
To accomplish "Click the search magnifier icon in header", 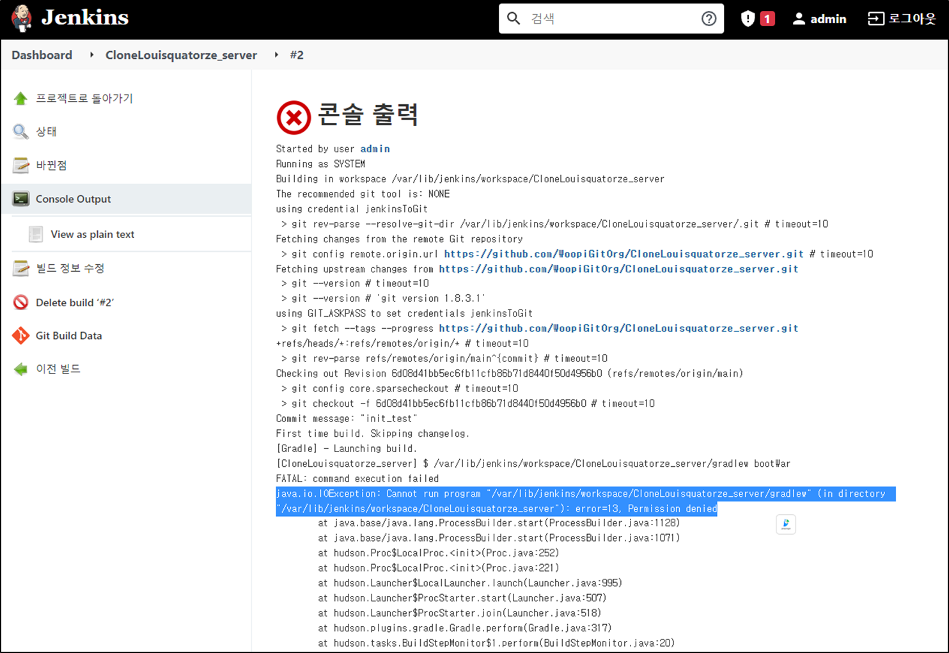I will pos(514,19).
